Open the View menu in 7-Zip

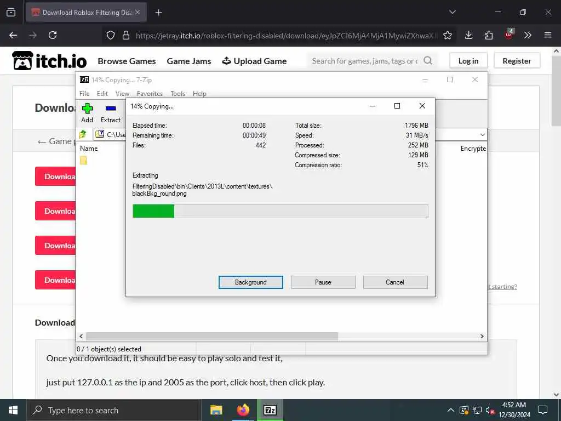(x=122, y=93)
